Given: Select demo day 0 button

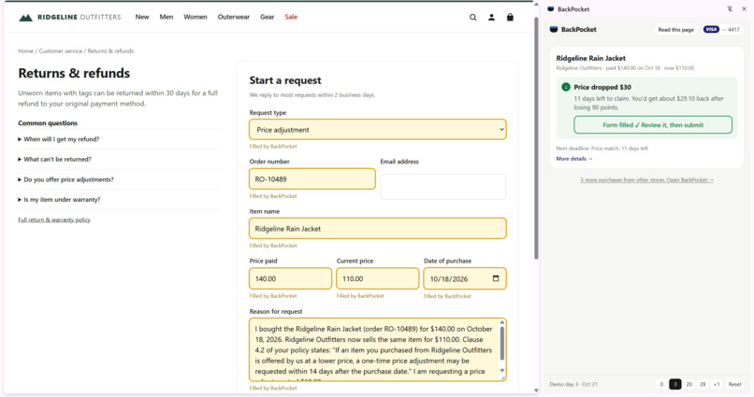Looking at the screenshot, I should tap(661, 384).
